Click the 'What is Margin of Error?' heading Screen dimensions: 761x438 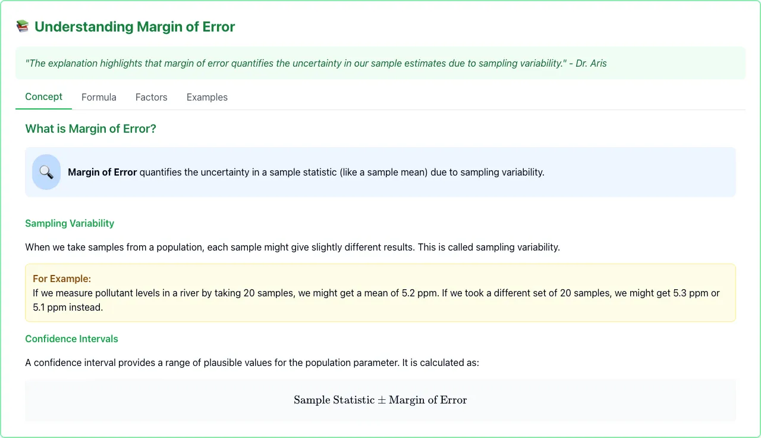tap(90, 129)
